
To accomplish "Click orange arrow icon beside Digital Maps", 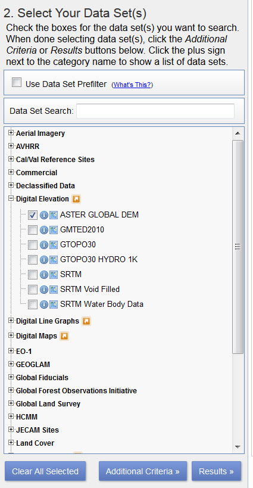I will click(x=64, y=336).
